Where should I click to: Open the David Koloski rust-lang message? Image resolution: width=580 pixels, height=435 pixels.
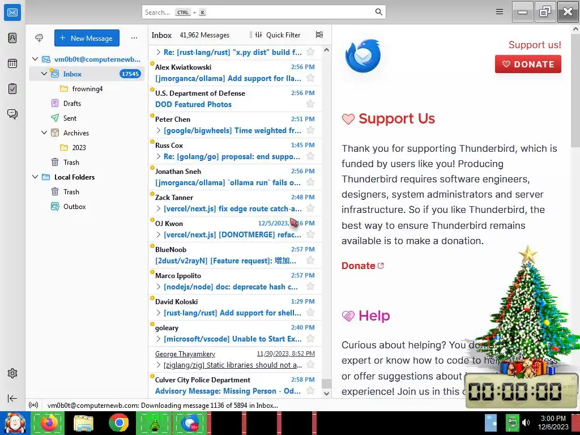point(235,307)
